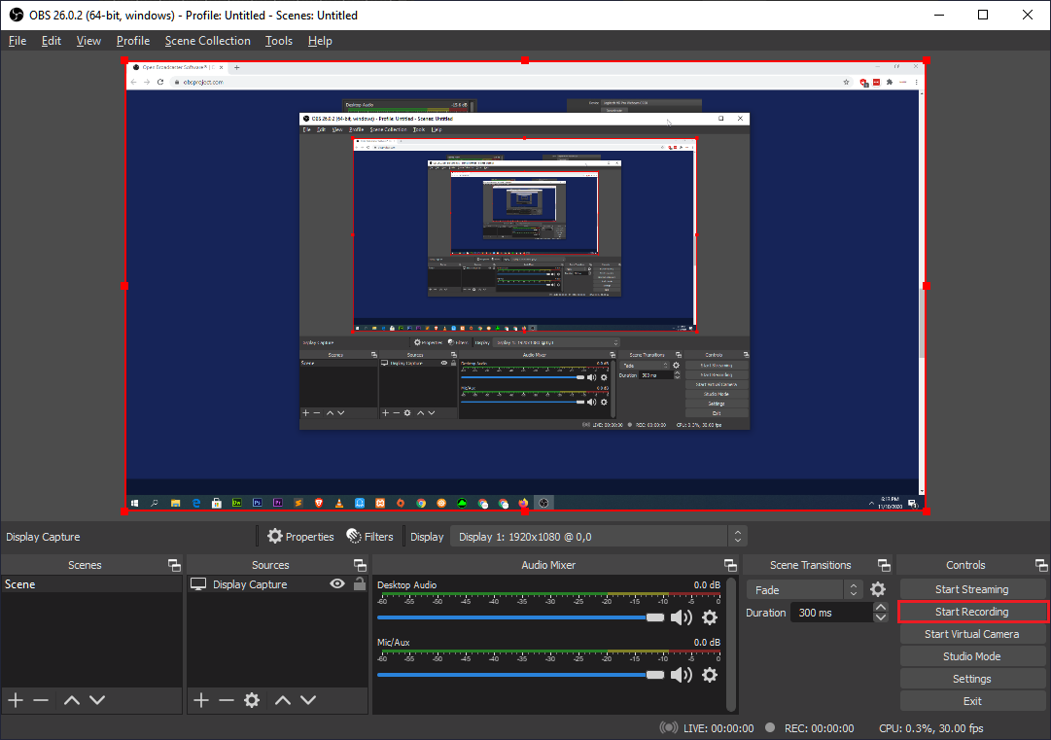Viewport: 1051px width, 740px height.
Task: Enable Studio Mode
Action: tap(972, 656)
